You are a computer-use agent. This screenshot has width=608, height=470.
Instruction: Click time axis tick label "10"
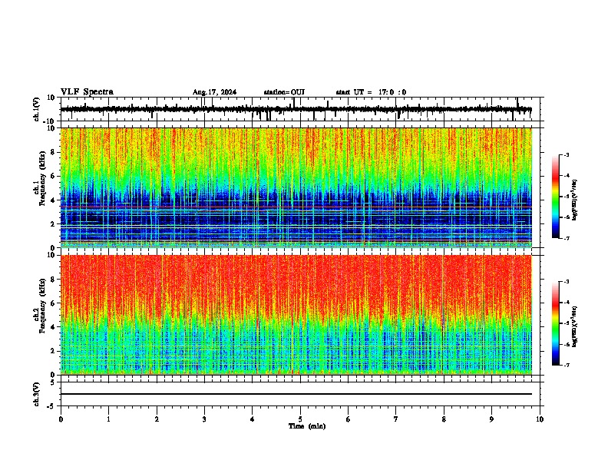tap(540, 419)
